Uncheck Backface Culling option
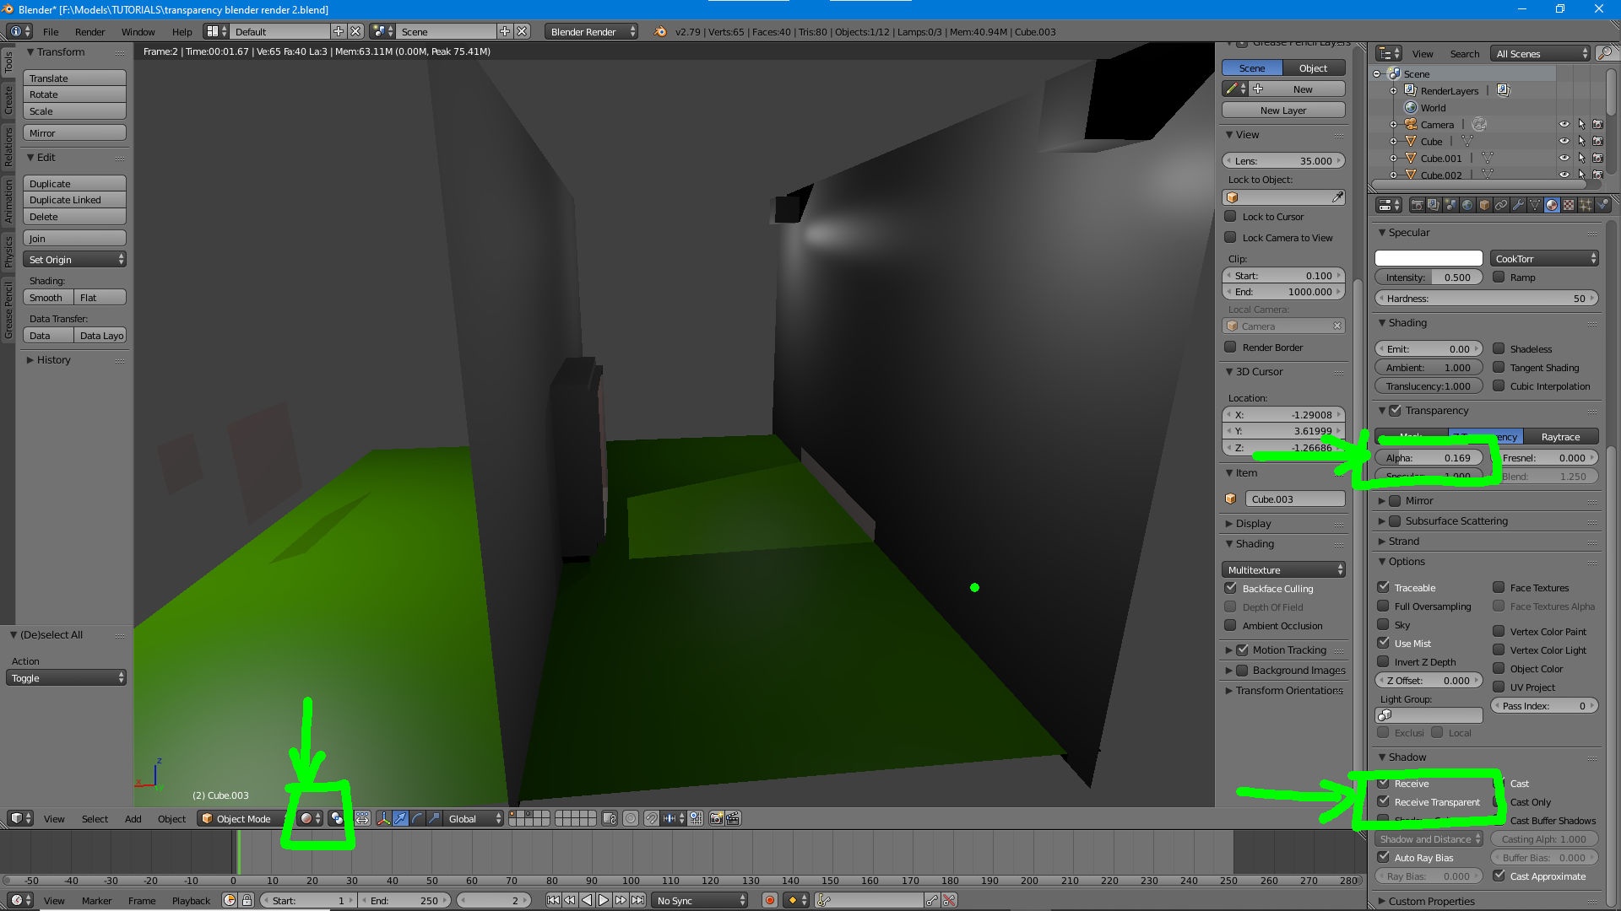This screenshot has height=911, width=1621. click(x=1230, y=588)
